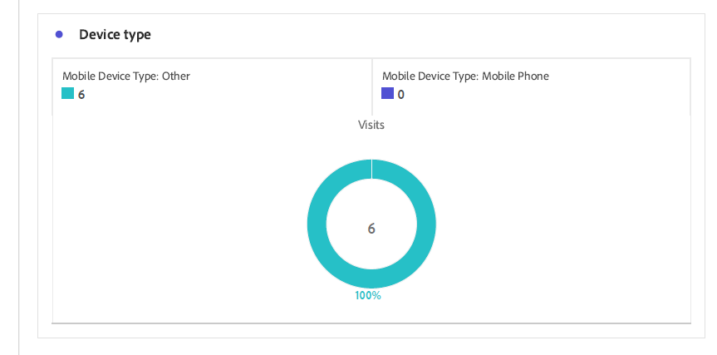Click the number 6 inside the donut
717x355 pixels.
point(371,229)
